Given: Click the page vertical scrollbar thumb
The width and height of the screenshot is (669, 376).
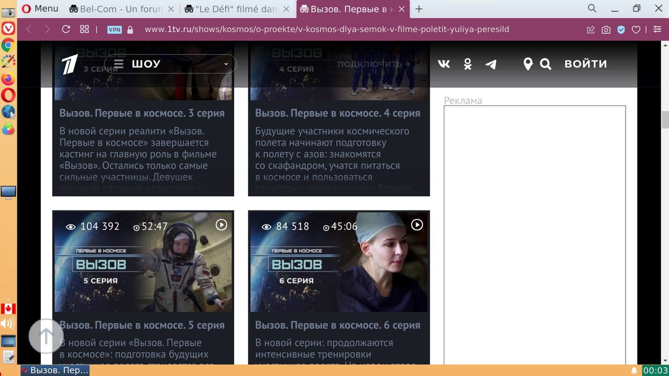Looking at the screenshot, I should [x=665, y=119].
